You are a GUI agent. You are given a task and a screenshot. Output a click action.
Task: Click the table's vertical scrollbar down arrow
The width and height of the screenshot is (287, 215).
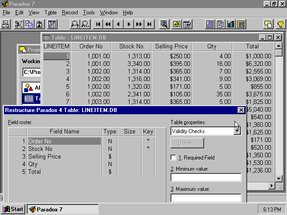278,178
